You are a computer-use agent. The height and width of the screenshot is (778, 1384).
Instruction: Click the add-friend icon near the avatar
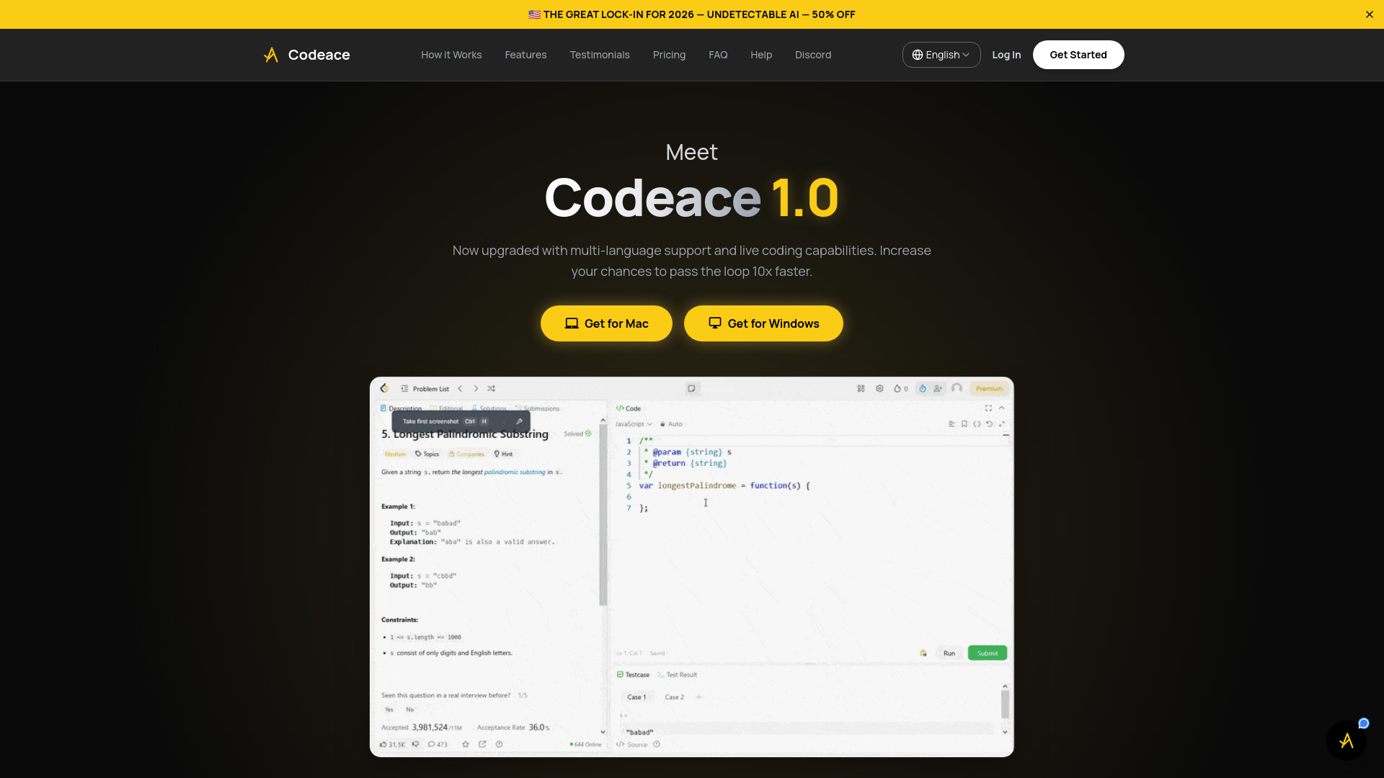pos(938,388)
